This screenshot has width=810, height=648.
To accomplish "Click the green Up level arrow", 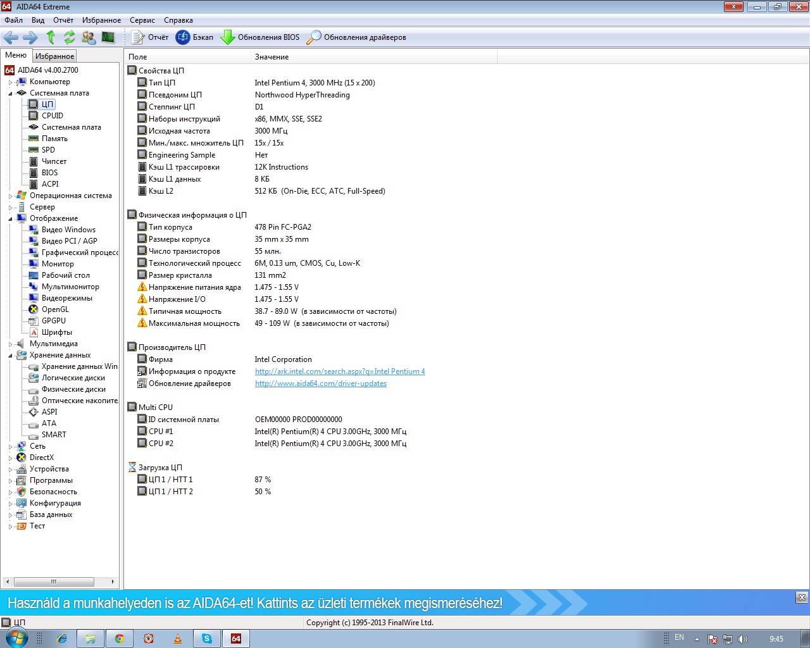I will (x=51, y=37).
